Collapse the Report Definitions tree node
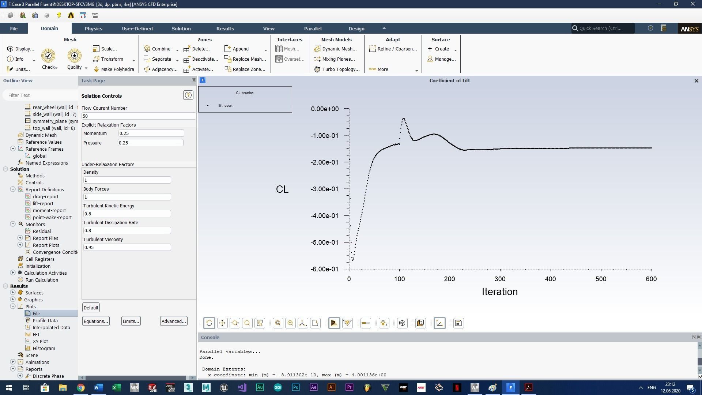The image size is (702, 395). [13, 189]
